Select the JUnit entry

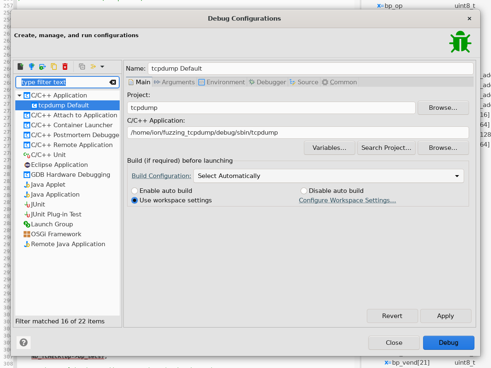point(34,204)
